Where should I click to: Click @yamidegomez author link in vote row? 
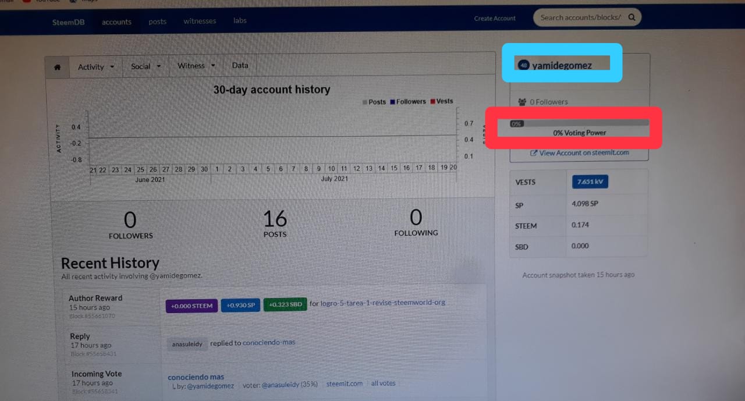[211, 385]
